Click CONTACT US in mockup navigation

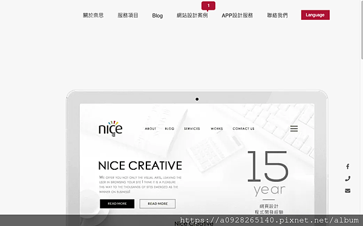243,129
